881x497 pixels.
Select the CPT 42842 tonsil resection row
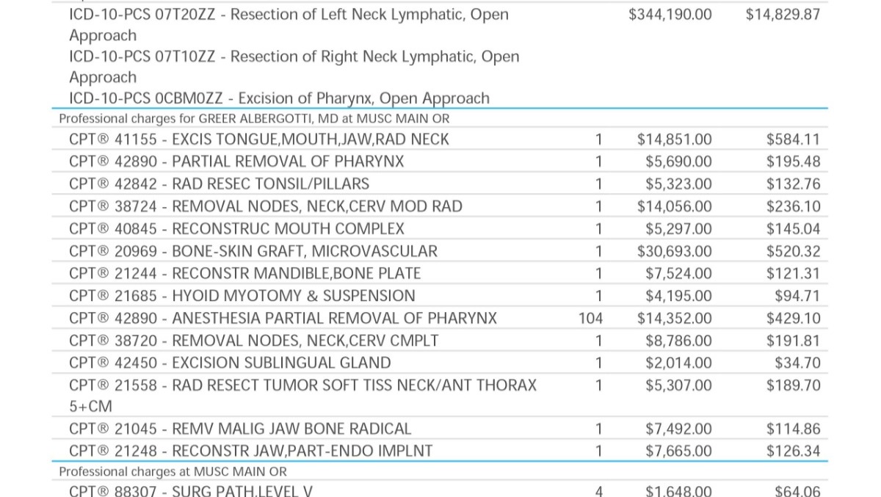[x=219, y=184]
